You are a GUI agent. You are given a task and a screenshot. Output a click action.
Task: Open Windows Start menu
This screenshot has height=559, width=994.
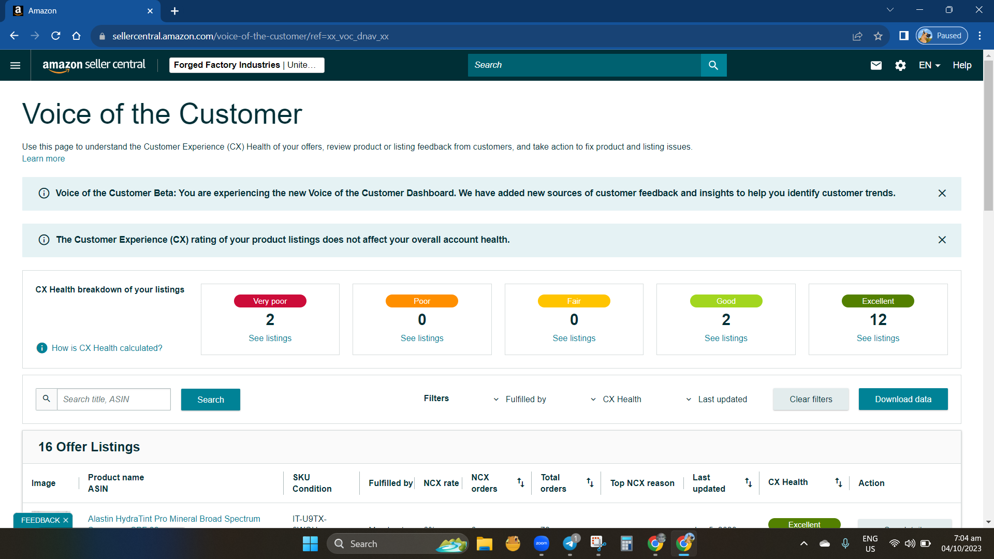point(310,543)
